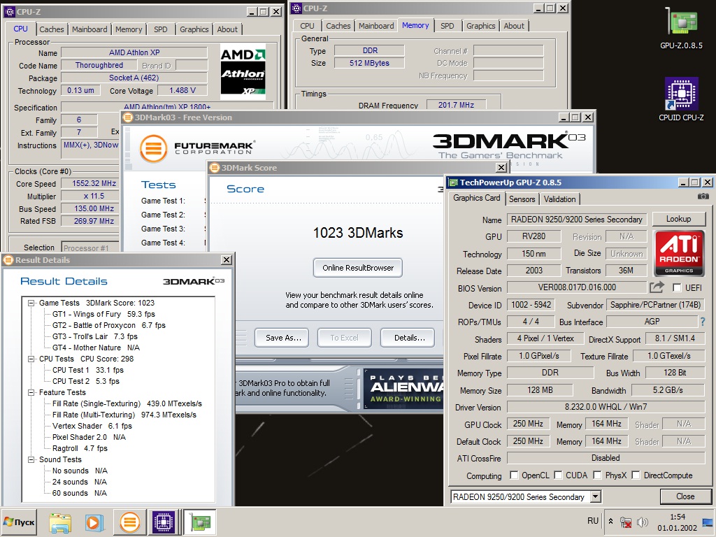This screenshot has height=537, width=716.
Task: Click the GPU-Z screenshot camera icon
Action: 703,196
